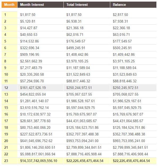Select the month 18 row label

click(6, 127)
